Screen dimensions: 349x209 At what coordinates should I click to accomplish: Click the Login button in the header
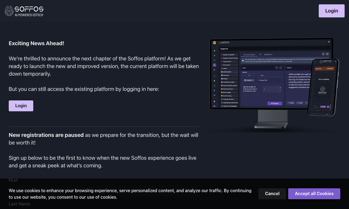click(x=332, y=11)
